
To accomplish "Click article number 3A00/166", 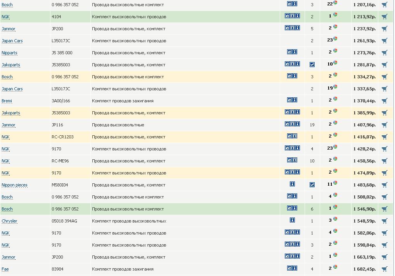I will [x=61, y=101].
